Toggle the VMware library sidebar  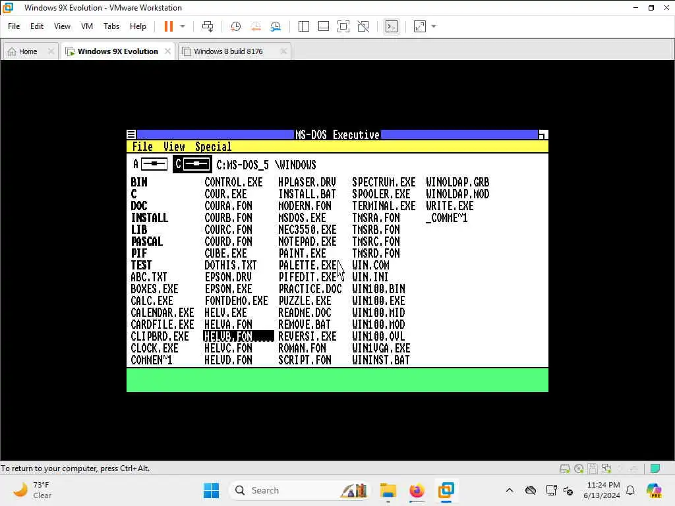tap(303, 26)
